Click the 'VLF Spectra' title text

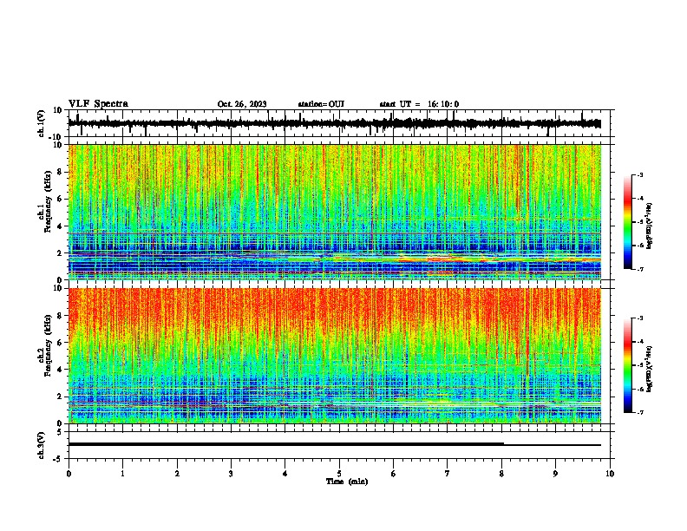pos(98,104)
